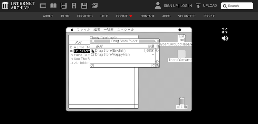The image size is (258, 124).
Task: Open the PEOPLE link
Action: [209, 16]
